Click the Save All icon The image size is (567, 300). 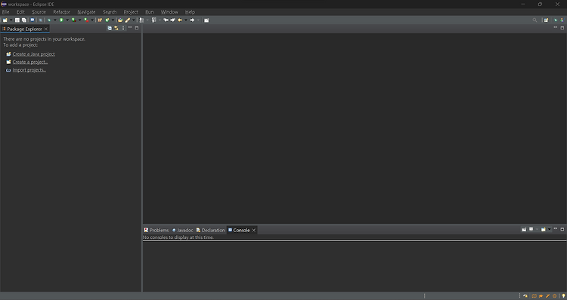(24, 20)
